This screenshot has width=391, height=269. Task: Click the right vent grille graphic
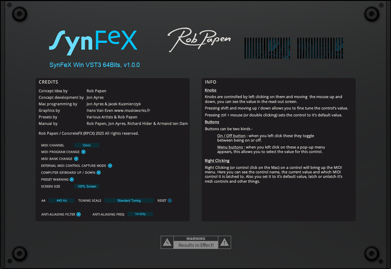320,48
